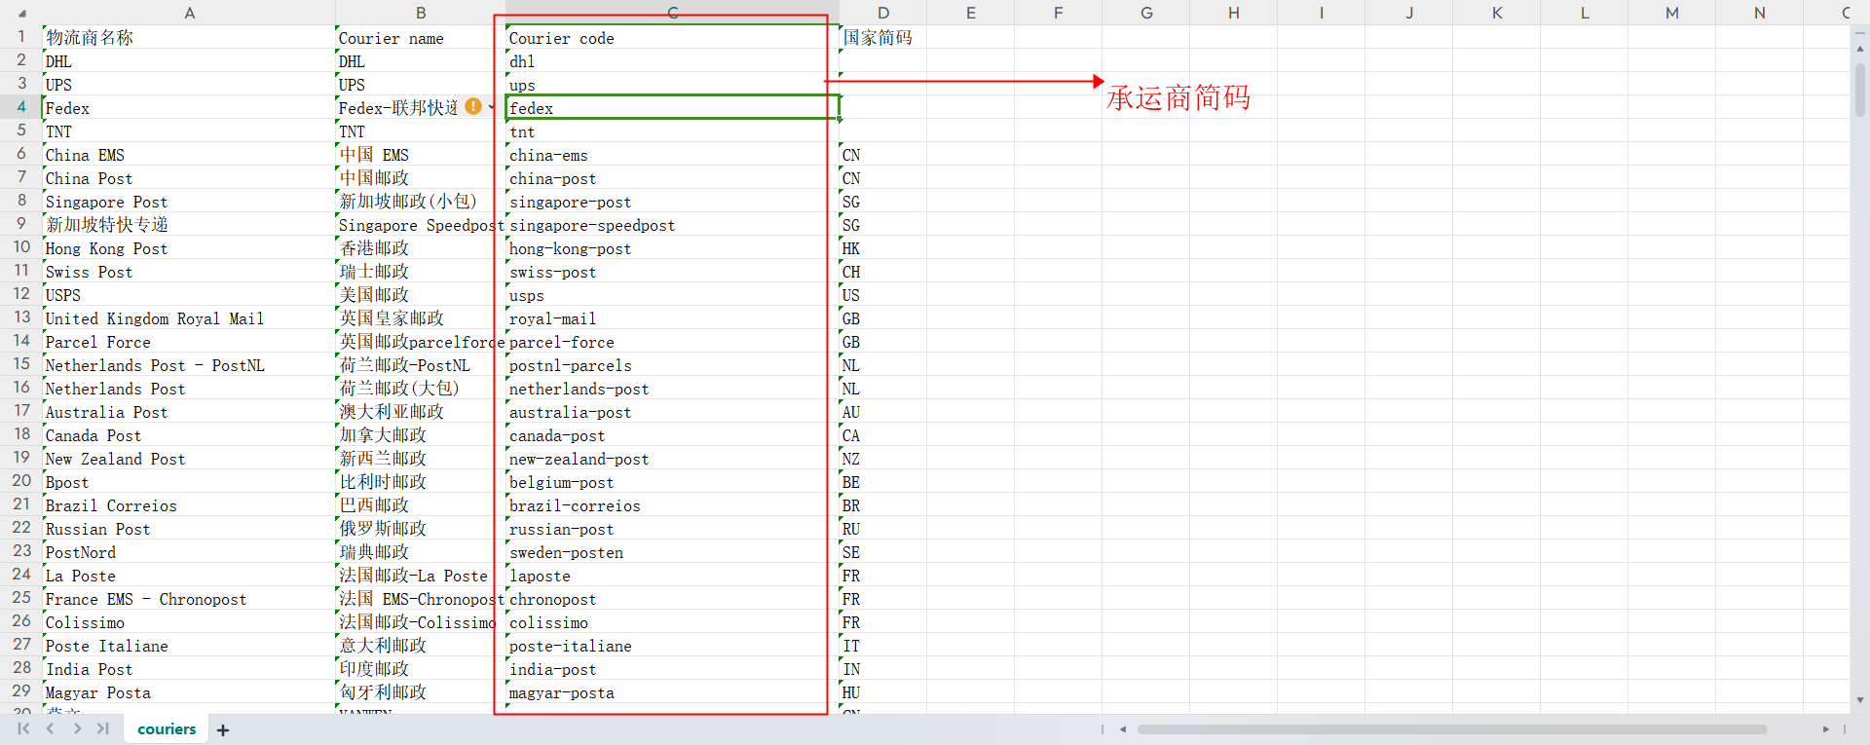
Task: Click the orange warning icon in cell B4
Action: (473, 106)
